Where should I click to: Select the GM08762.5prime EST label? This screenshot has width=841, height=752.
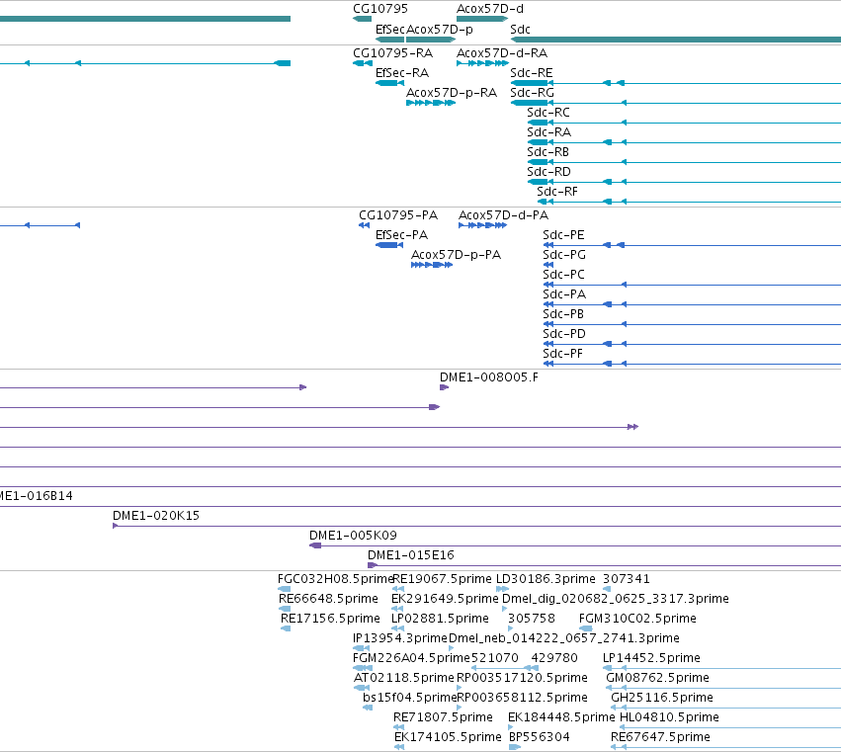(657, 679)
